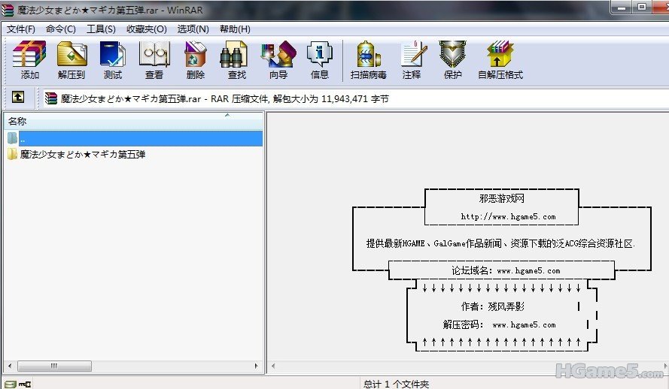The height and width of the screenshot is (389, 669).
Task: Open the 查看 (View) tool
Action: click(154, 59)
